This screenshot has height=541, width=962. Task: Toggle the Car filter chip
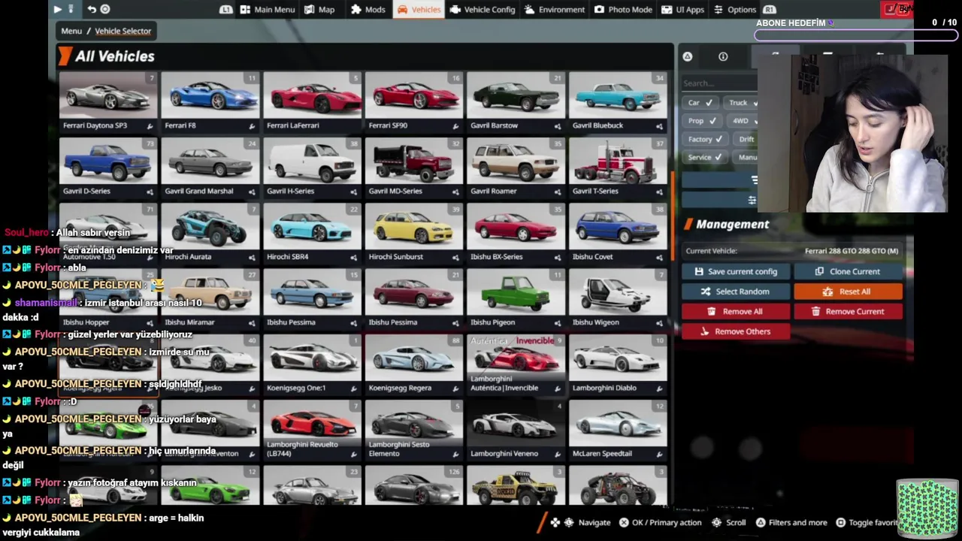699,102
